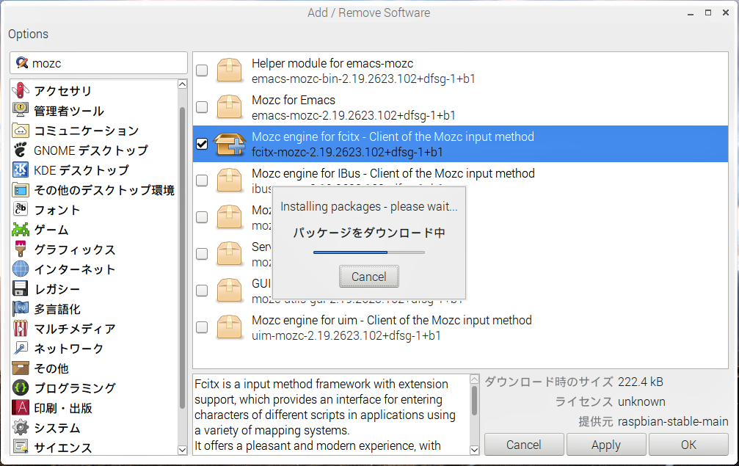
Task: Click the search magnifier icon beside mozc
Action: point(22,62)
